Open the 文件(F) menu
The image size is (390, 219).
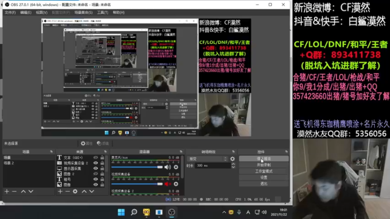pyautogui.click(x=10, y=13)
